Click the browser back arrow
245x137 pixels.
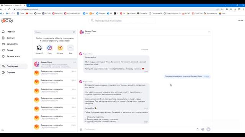(1, 9)
